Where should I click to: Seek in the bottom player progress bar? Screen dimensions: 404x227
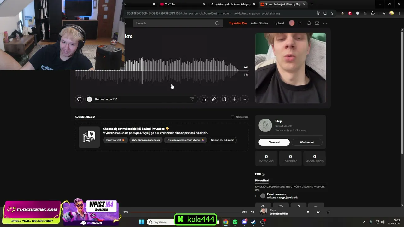point(185,212)
